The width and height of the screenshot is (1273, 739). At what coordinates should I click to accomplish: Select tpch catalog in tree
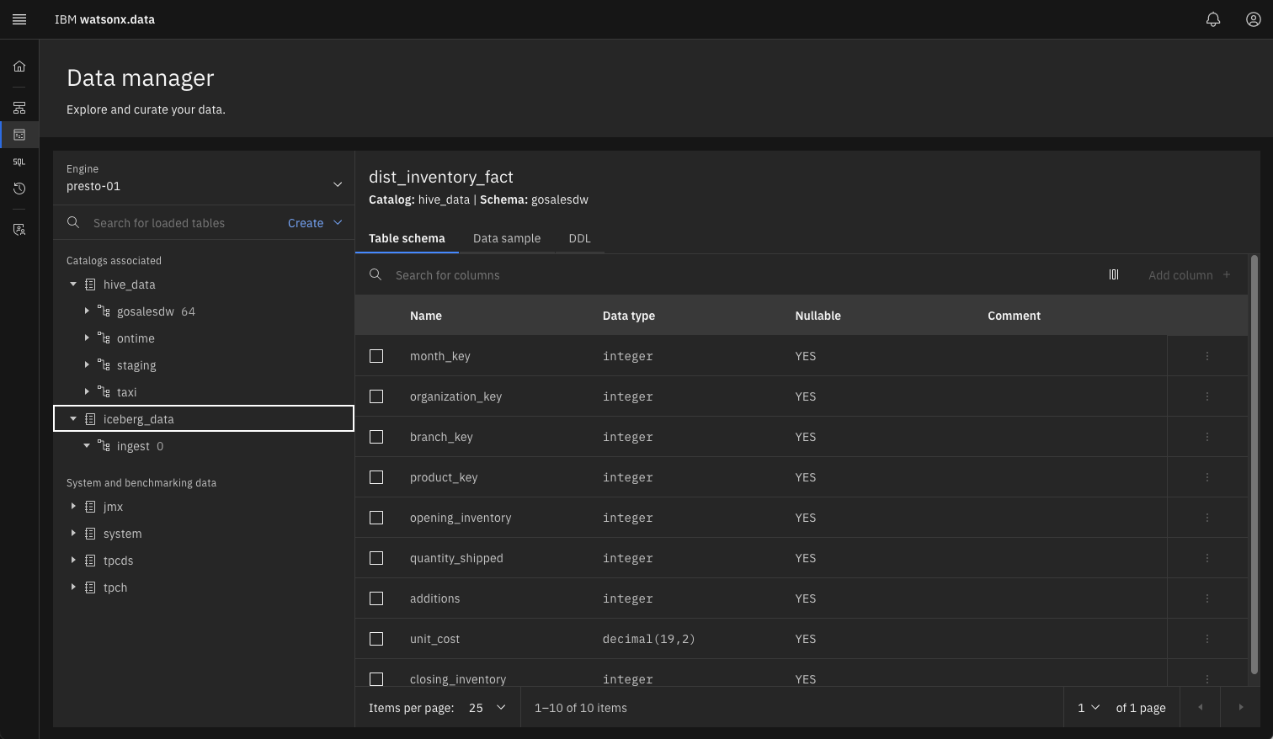coord(115,587)
